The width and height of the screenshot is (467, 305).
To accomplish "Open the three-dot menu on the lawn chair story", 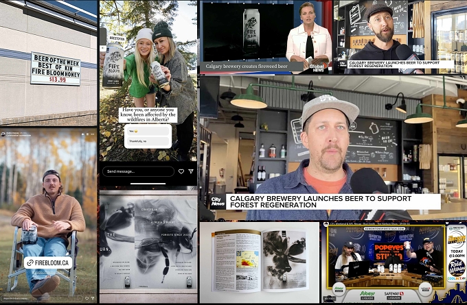I will [x=93, y=134].
